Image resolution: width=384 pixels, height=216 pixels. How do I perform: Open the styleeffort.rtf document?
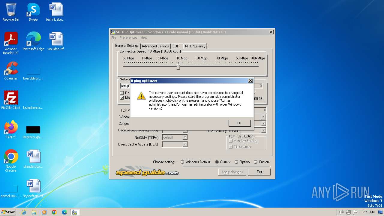(33, 188)
